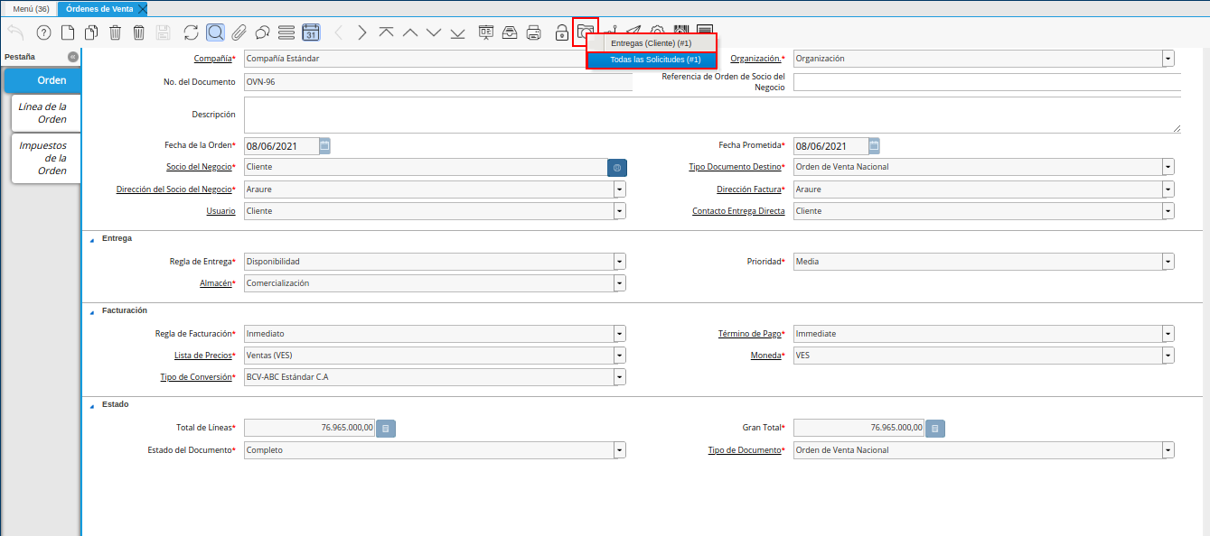1210x536 pixels.
Task: Create a new record with the blank page icon
Action: click(x=68, y=32)
